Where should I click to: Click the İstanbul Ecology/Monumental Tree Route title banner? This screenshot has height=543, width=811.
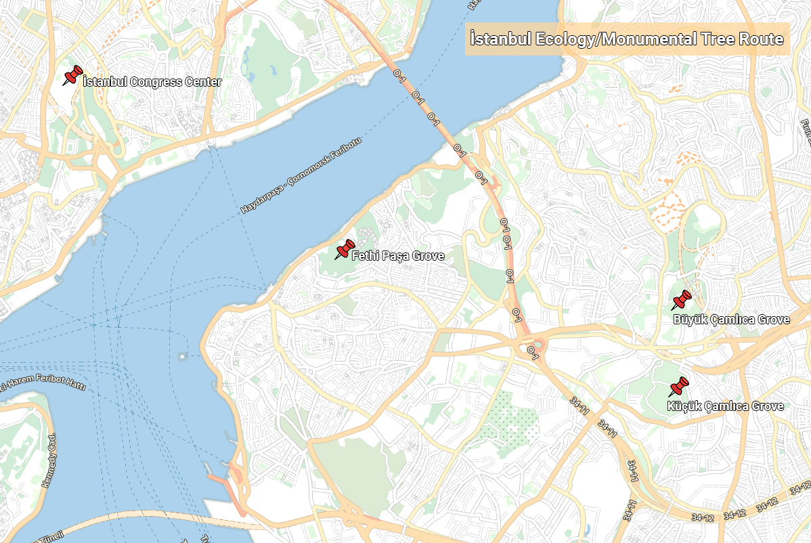coord(627,39)
